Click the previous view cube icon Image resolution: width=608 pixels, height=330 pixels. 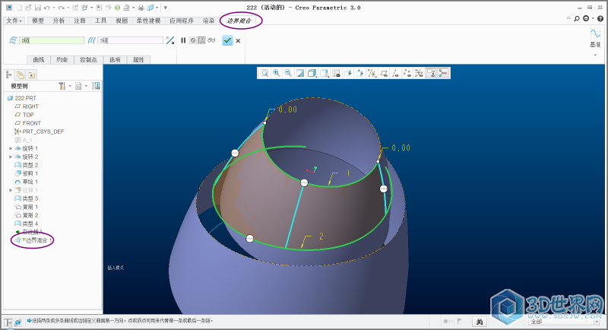click(348, 73)
